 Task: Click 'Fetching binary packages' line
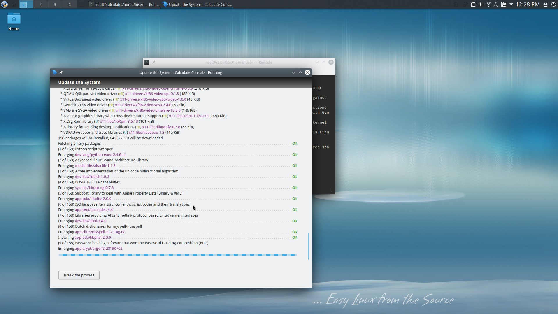tap(178, 143)
